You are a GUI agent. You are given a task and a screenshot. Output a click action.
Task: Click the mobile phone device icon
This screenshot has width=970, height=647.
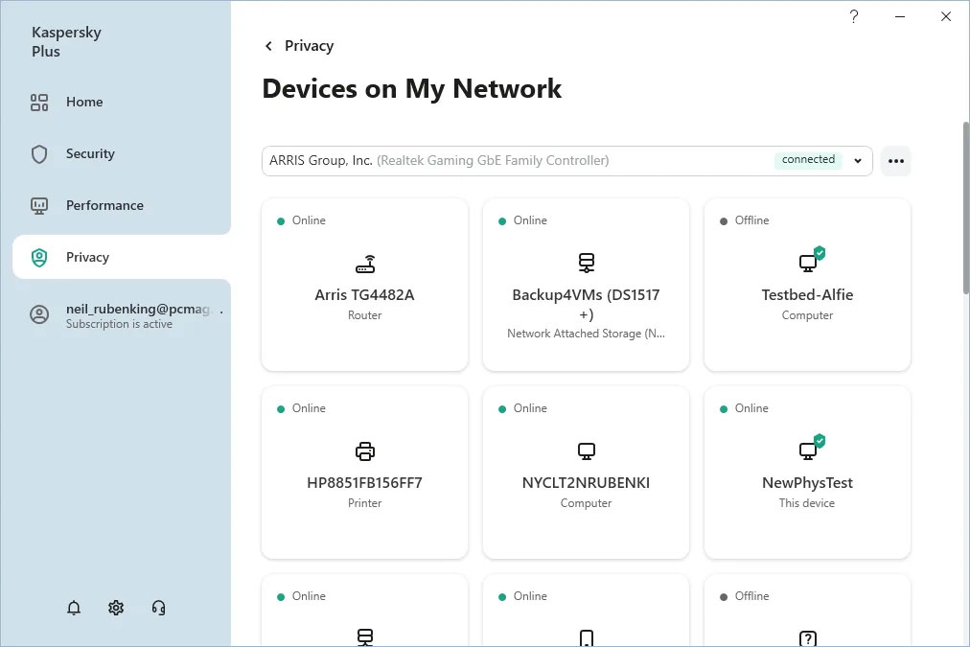pyautogui.click(x=587, y=638)
